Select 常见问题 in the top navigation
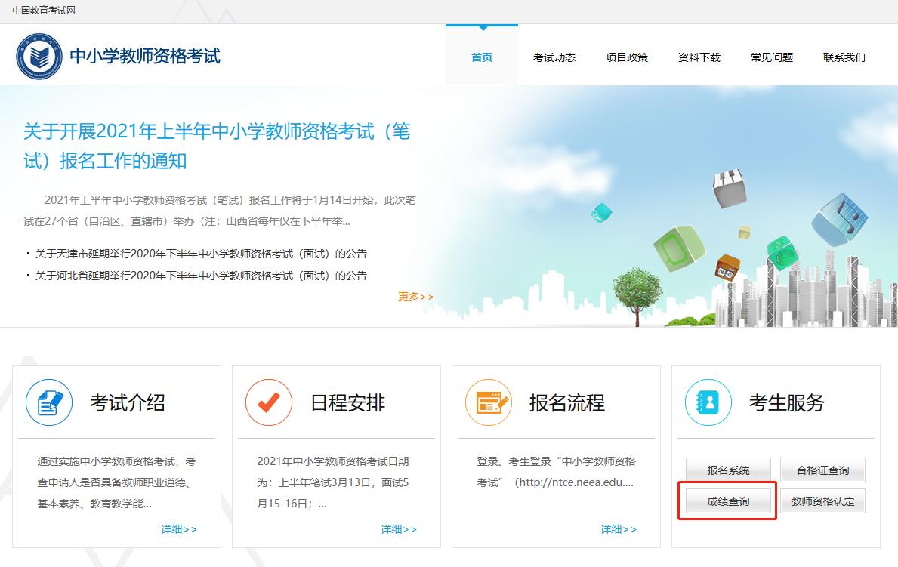This screenshot has height=567, width=898. (x=771, y=57)
